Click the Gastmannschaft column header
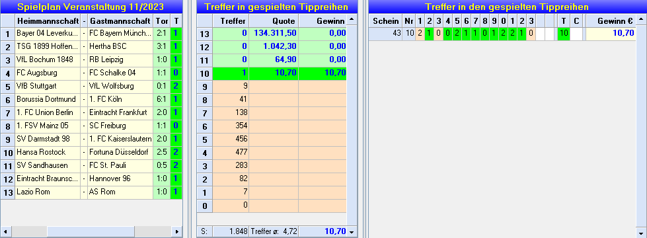647x238 pixels. click(x=120, y=20)
